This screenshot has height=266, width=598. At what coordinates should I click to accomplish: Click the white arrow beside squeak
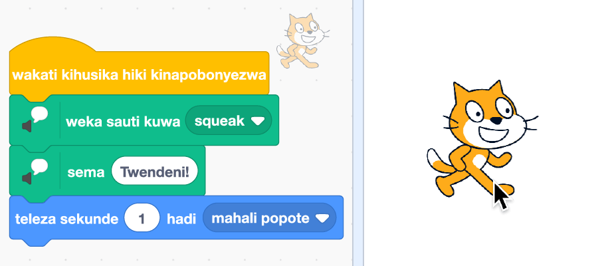tap(258, 121)
